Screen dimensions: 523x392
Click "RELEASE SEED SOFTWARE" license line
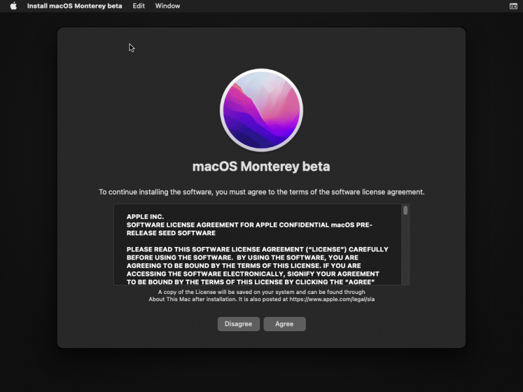click(x=171, y=233)
